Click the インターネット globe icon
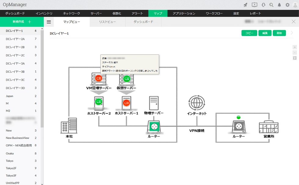Screen dimensions: 299x185 pos(197,103)
